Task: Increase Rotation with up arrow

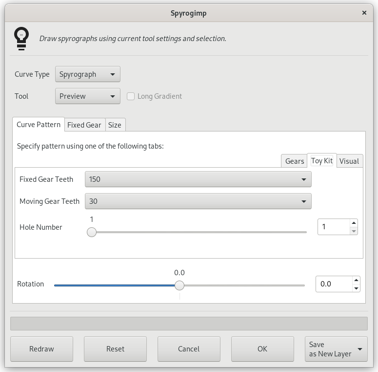Action: (357, 280)
